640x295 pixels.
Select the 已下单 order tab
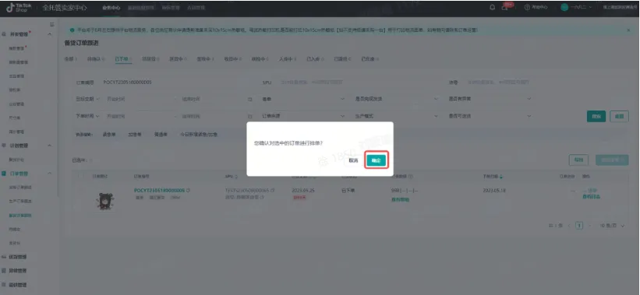[123, 59]
